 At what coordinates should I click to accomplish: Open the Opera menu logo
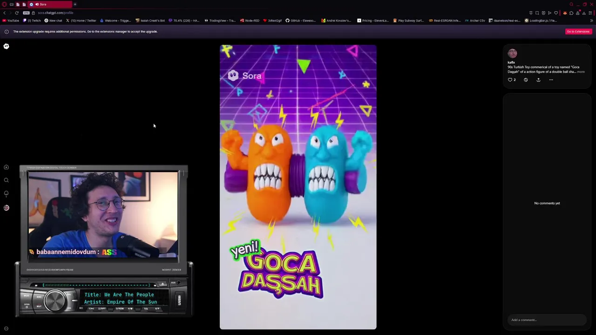[x=4, y=4]
